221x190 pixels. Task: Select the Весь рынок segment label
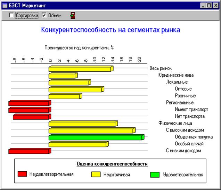[x=161, y=68]
